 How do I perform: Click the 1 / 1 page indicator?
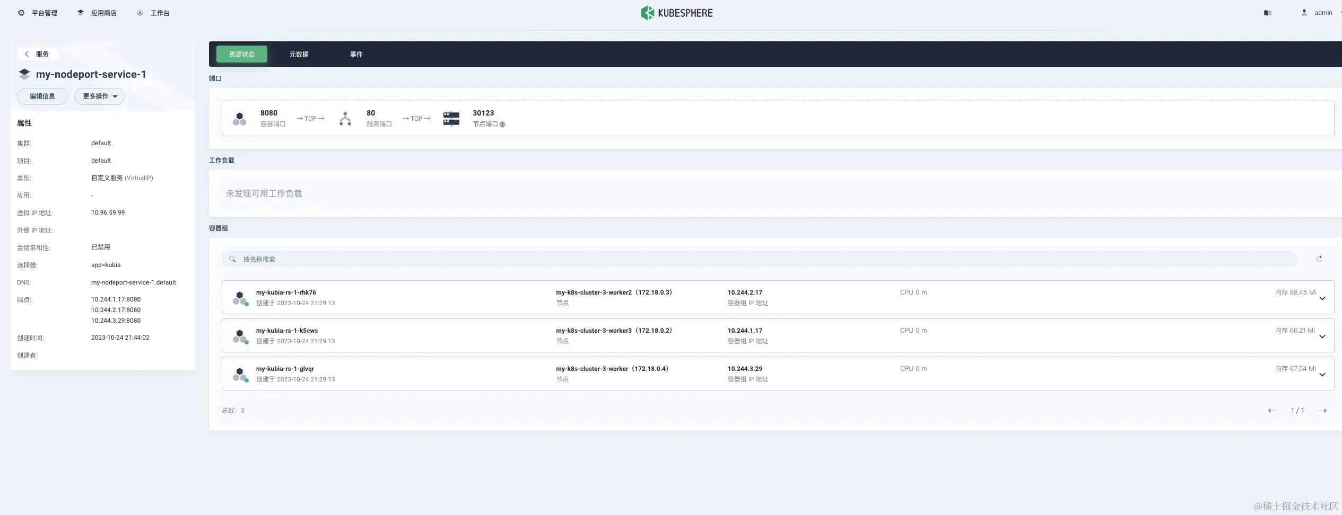(x=1297, y=411)
